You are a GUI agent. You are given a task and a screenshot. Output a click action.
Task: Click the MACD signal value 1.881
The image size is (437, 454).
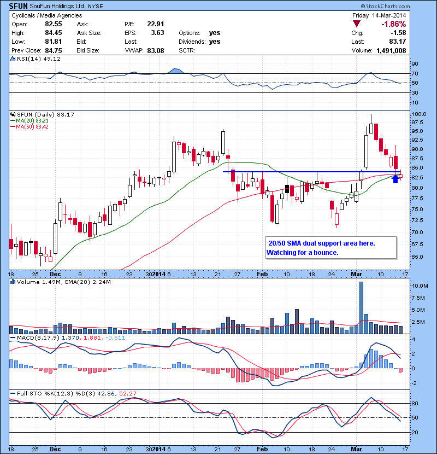[x=92, y=337]
